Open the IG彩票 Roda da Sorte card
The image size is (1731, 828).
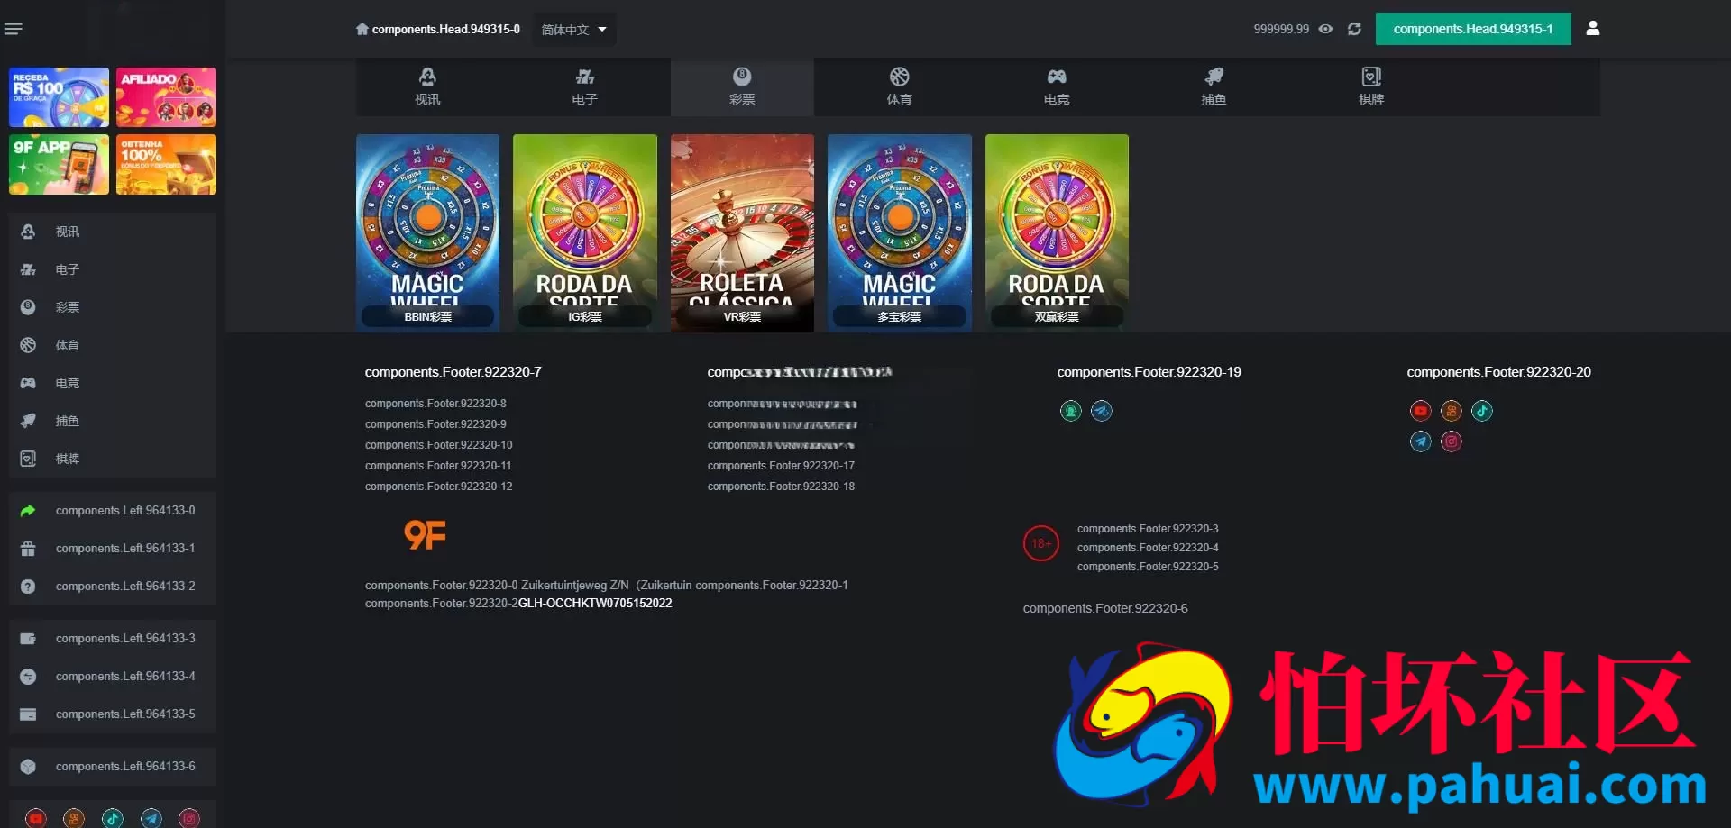[x=585, y=232]
